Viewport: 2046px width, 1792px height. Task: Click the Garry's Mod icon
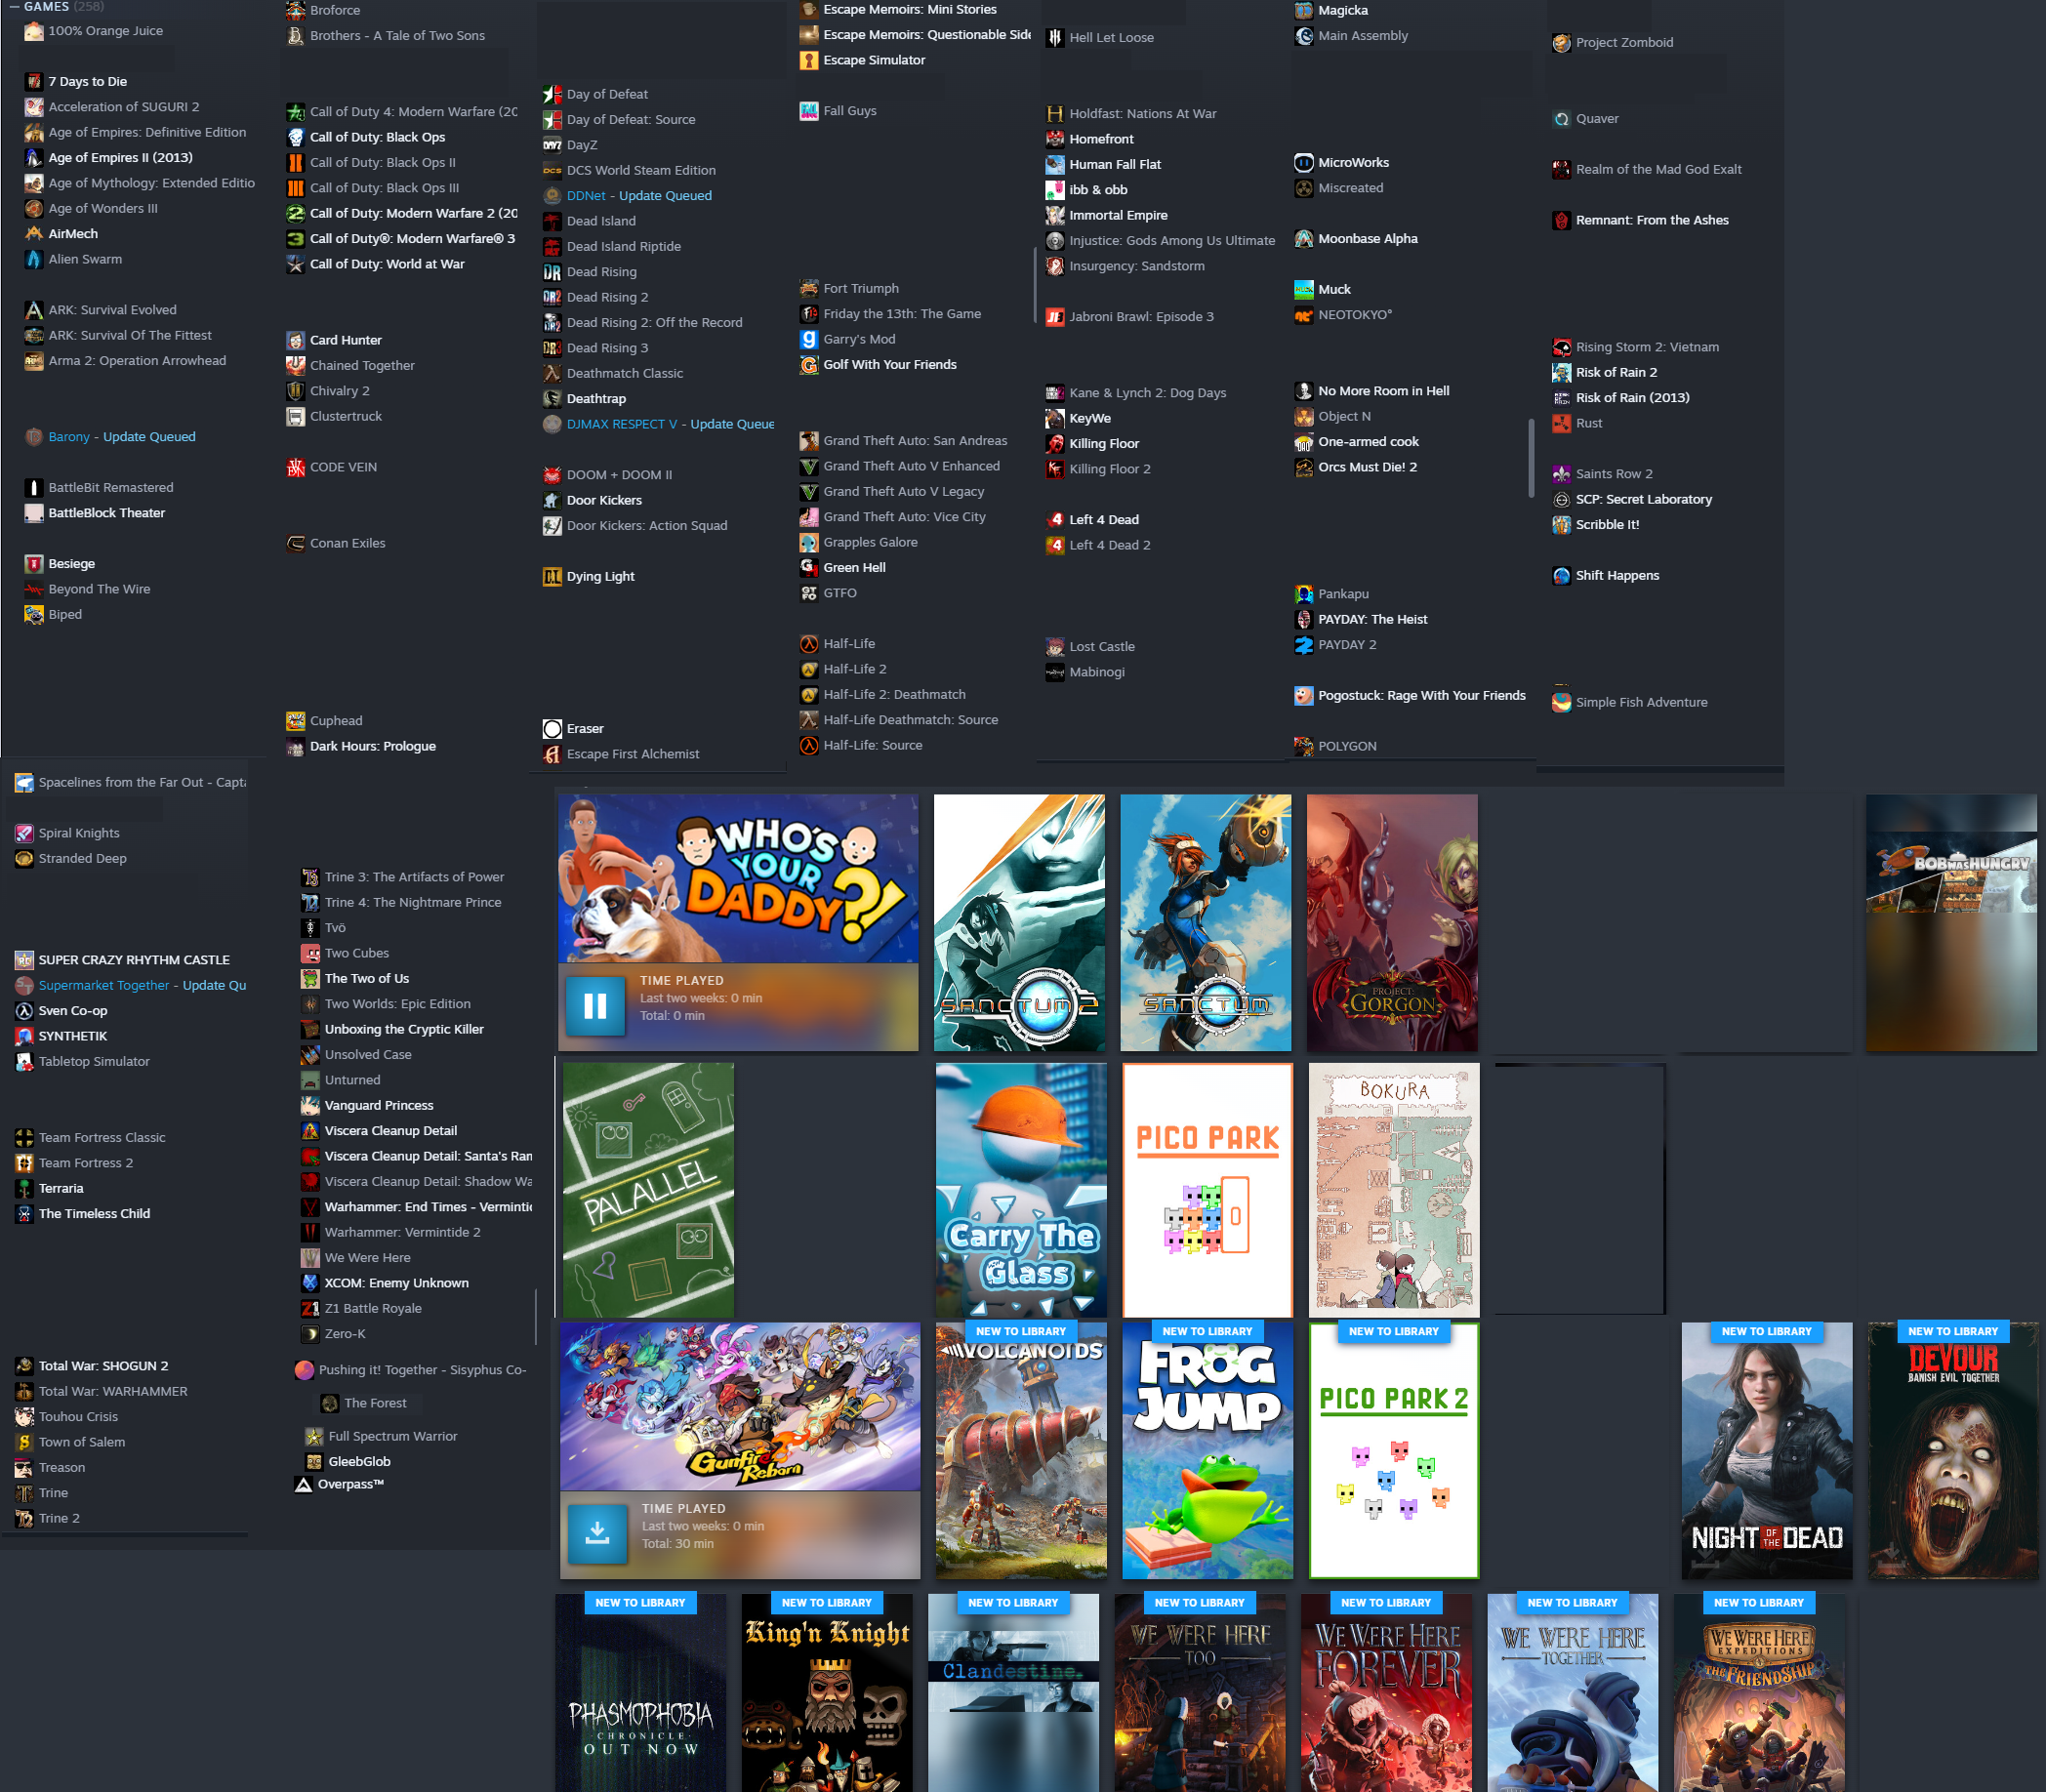pos(809,339)
